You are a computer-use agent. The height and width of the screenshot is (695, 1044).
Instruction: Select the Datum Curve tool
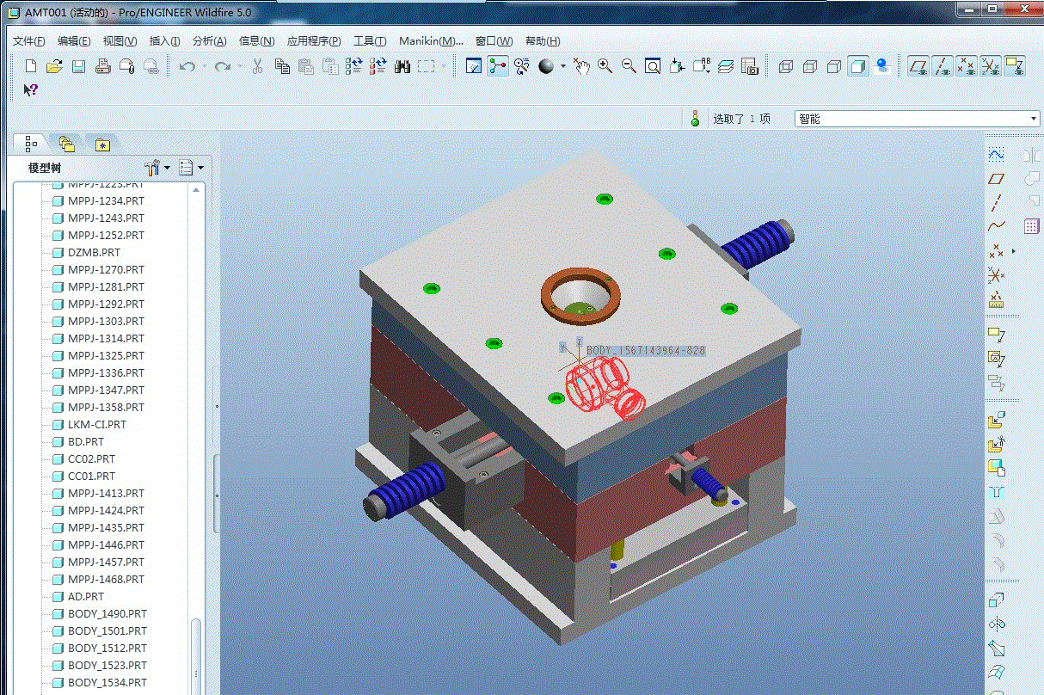[x=997, y=227]
